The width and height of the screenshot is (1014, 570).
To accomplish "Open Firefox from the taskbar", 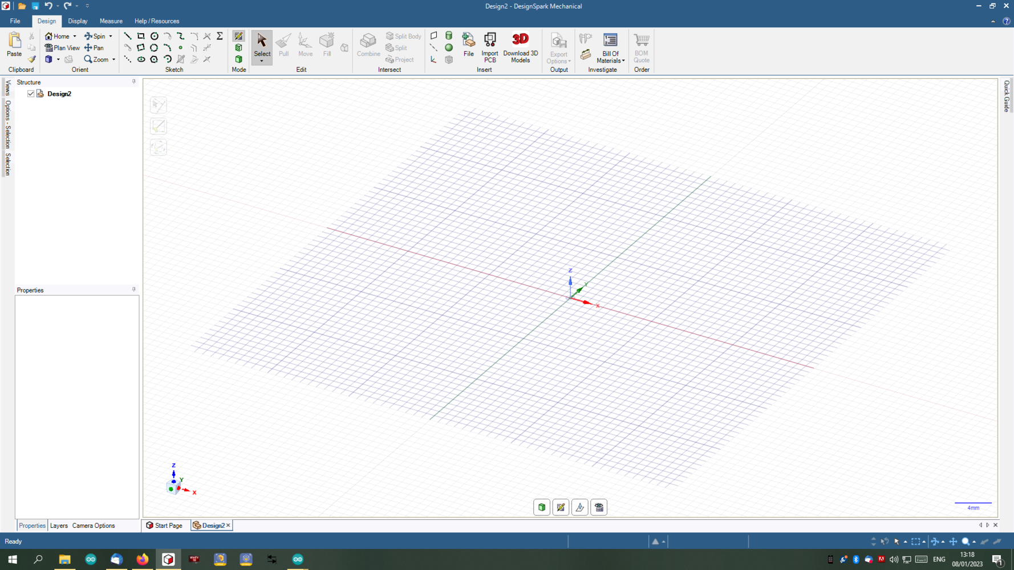I will point(142,559).
